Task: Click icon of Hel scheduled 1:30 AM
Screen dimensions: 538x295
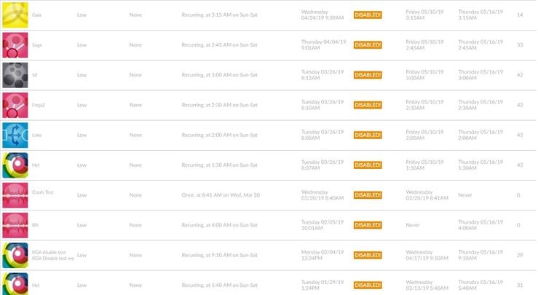Action: (x=15, y=165)
